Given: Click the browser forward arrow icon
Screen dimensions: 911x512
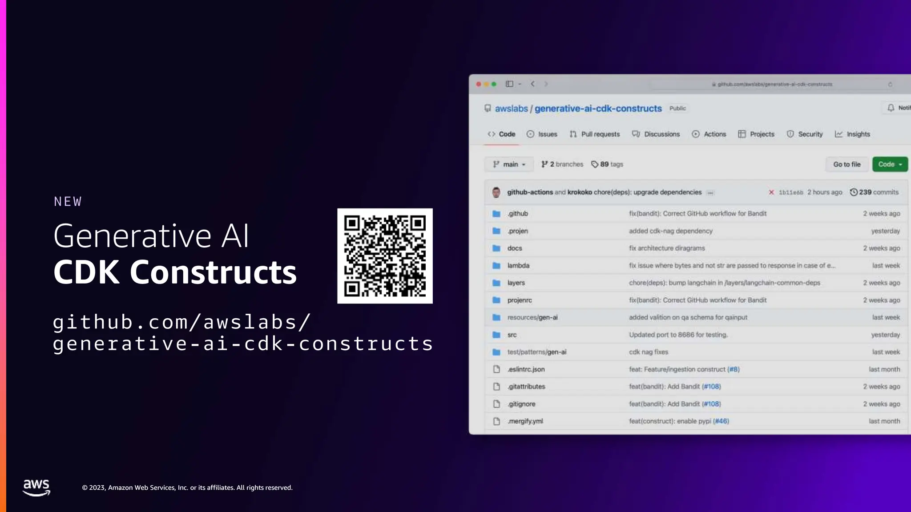Looking at the screenshot, I should 546,84.
